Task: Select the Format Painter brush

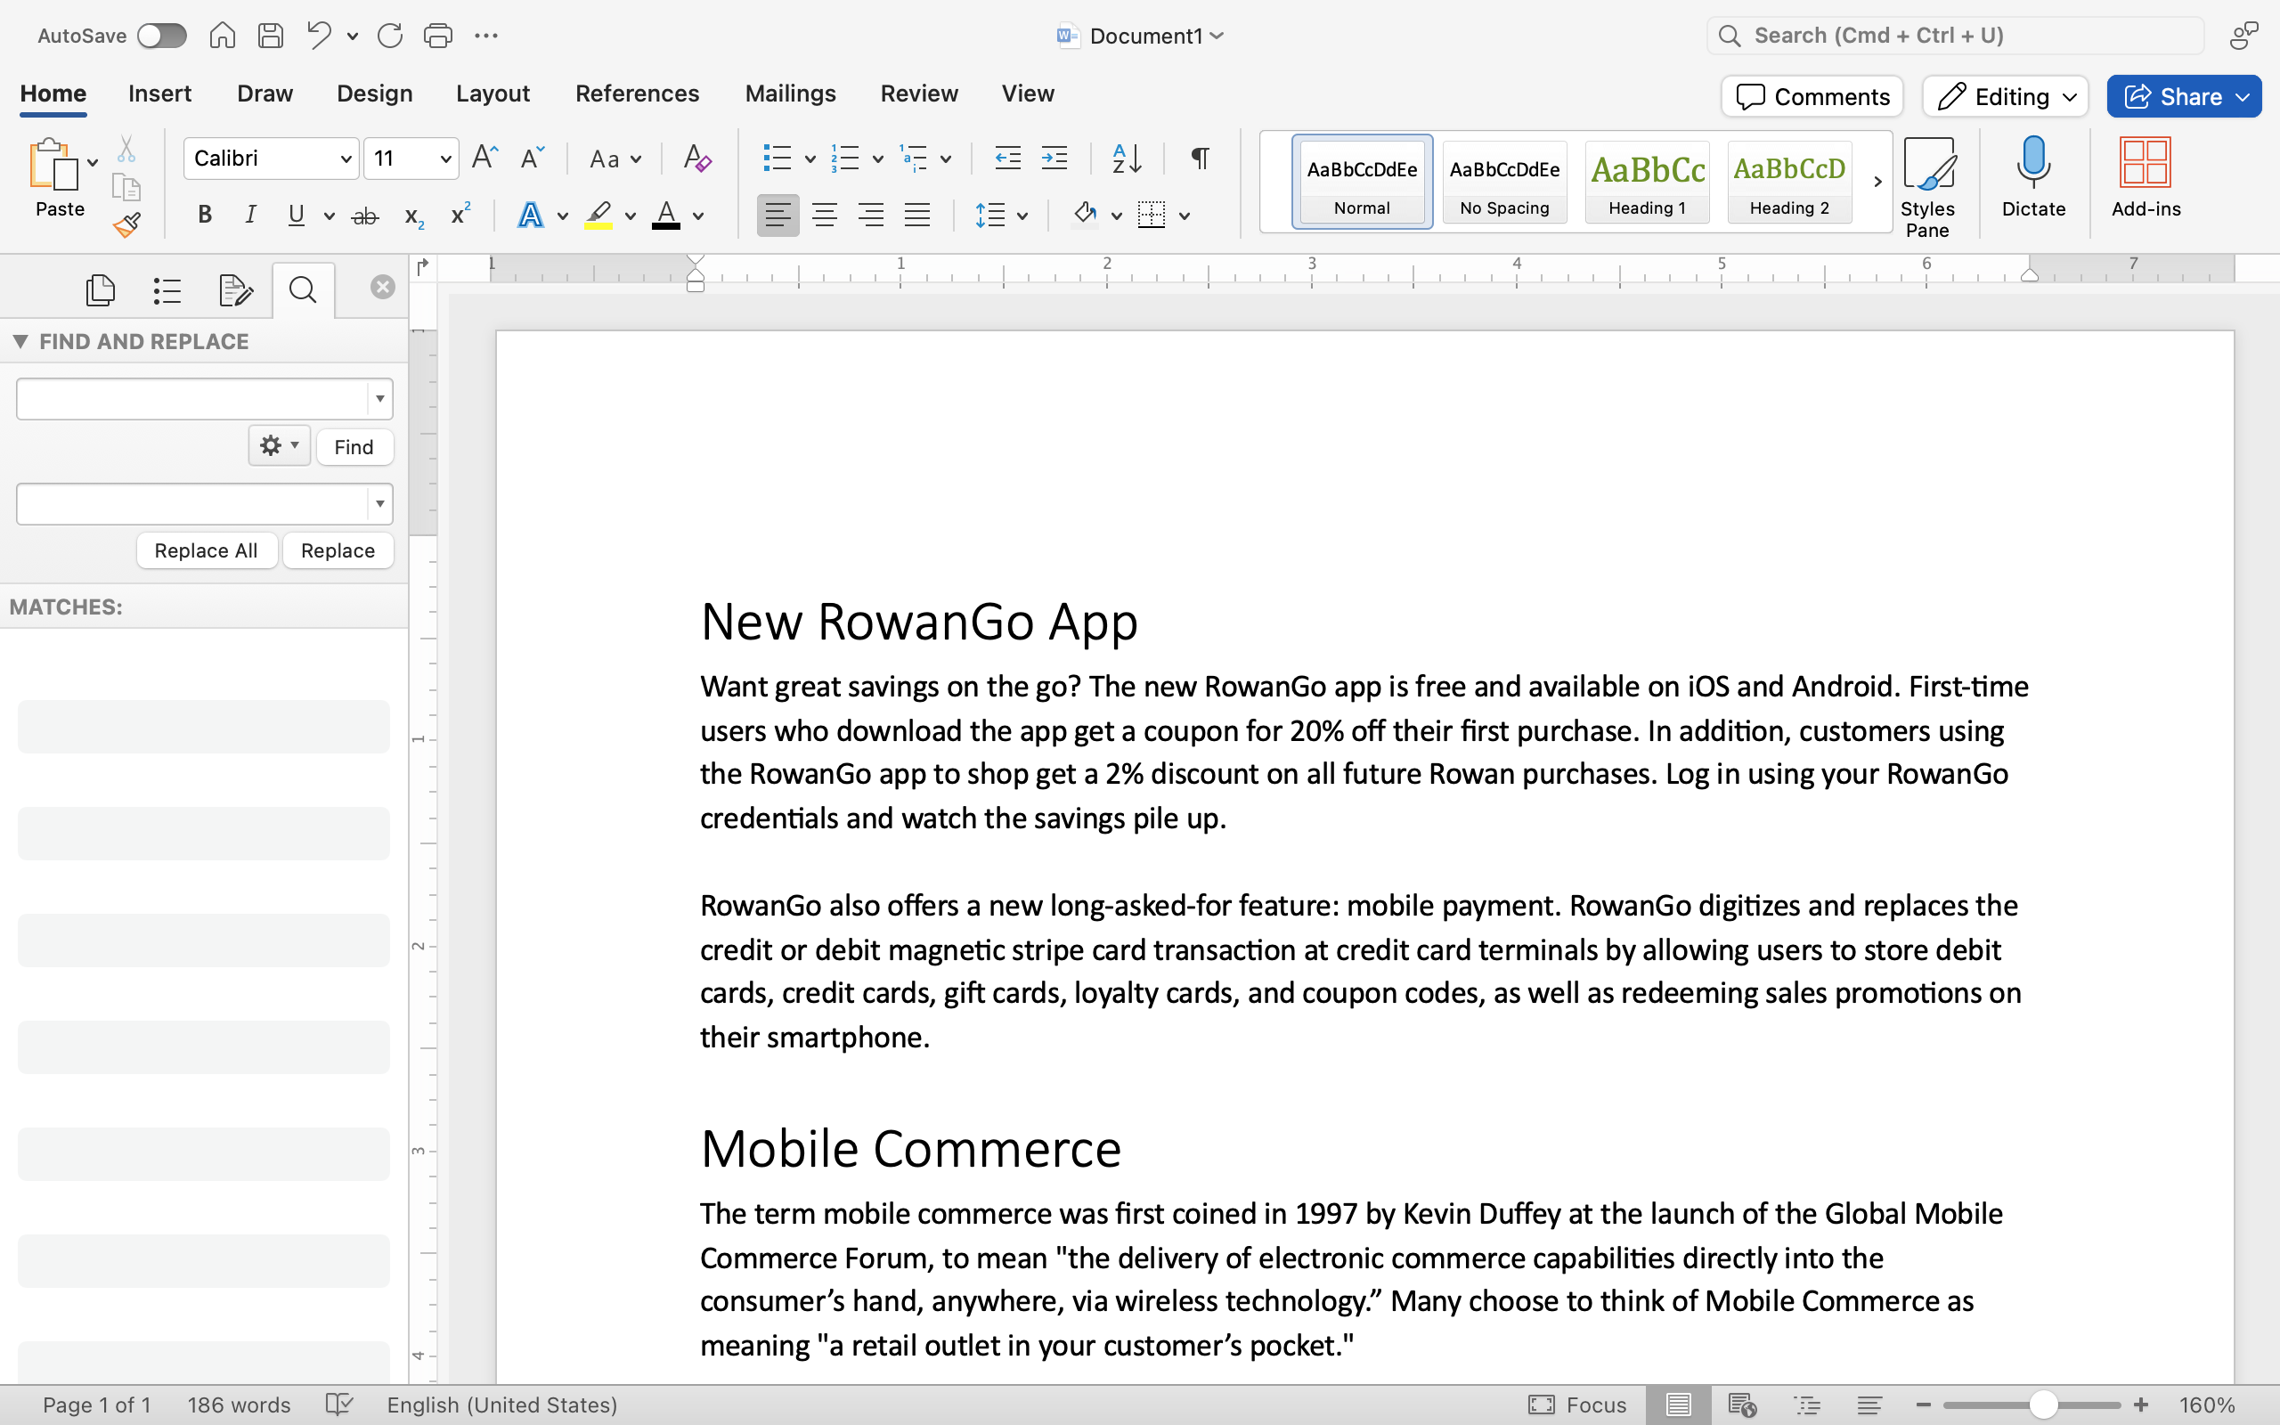Action: pyautogui.click(x=127, y=225)
